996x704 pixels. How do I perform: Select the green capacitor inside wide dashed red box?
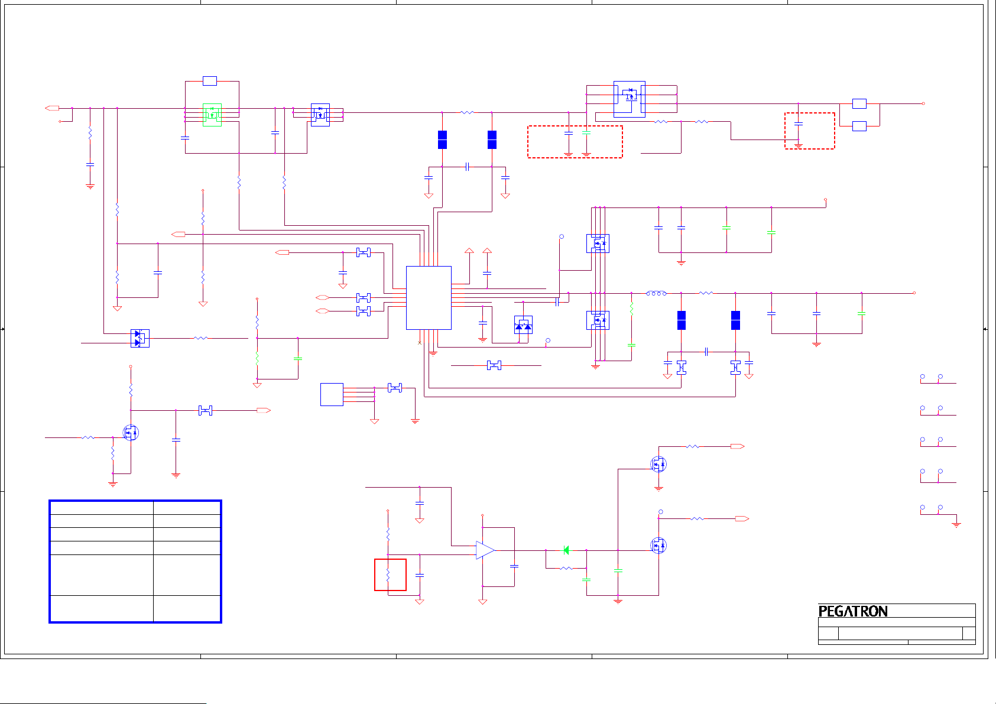tap(586, 133)
